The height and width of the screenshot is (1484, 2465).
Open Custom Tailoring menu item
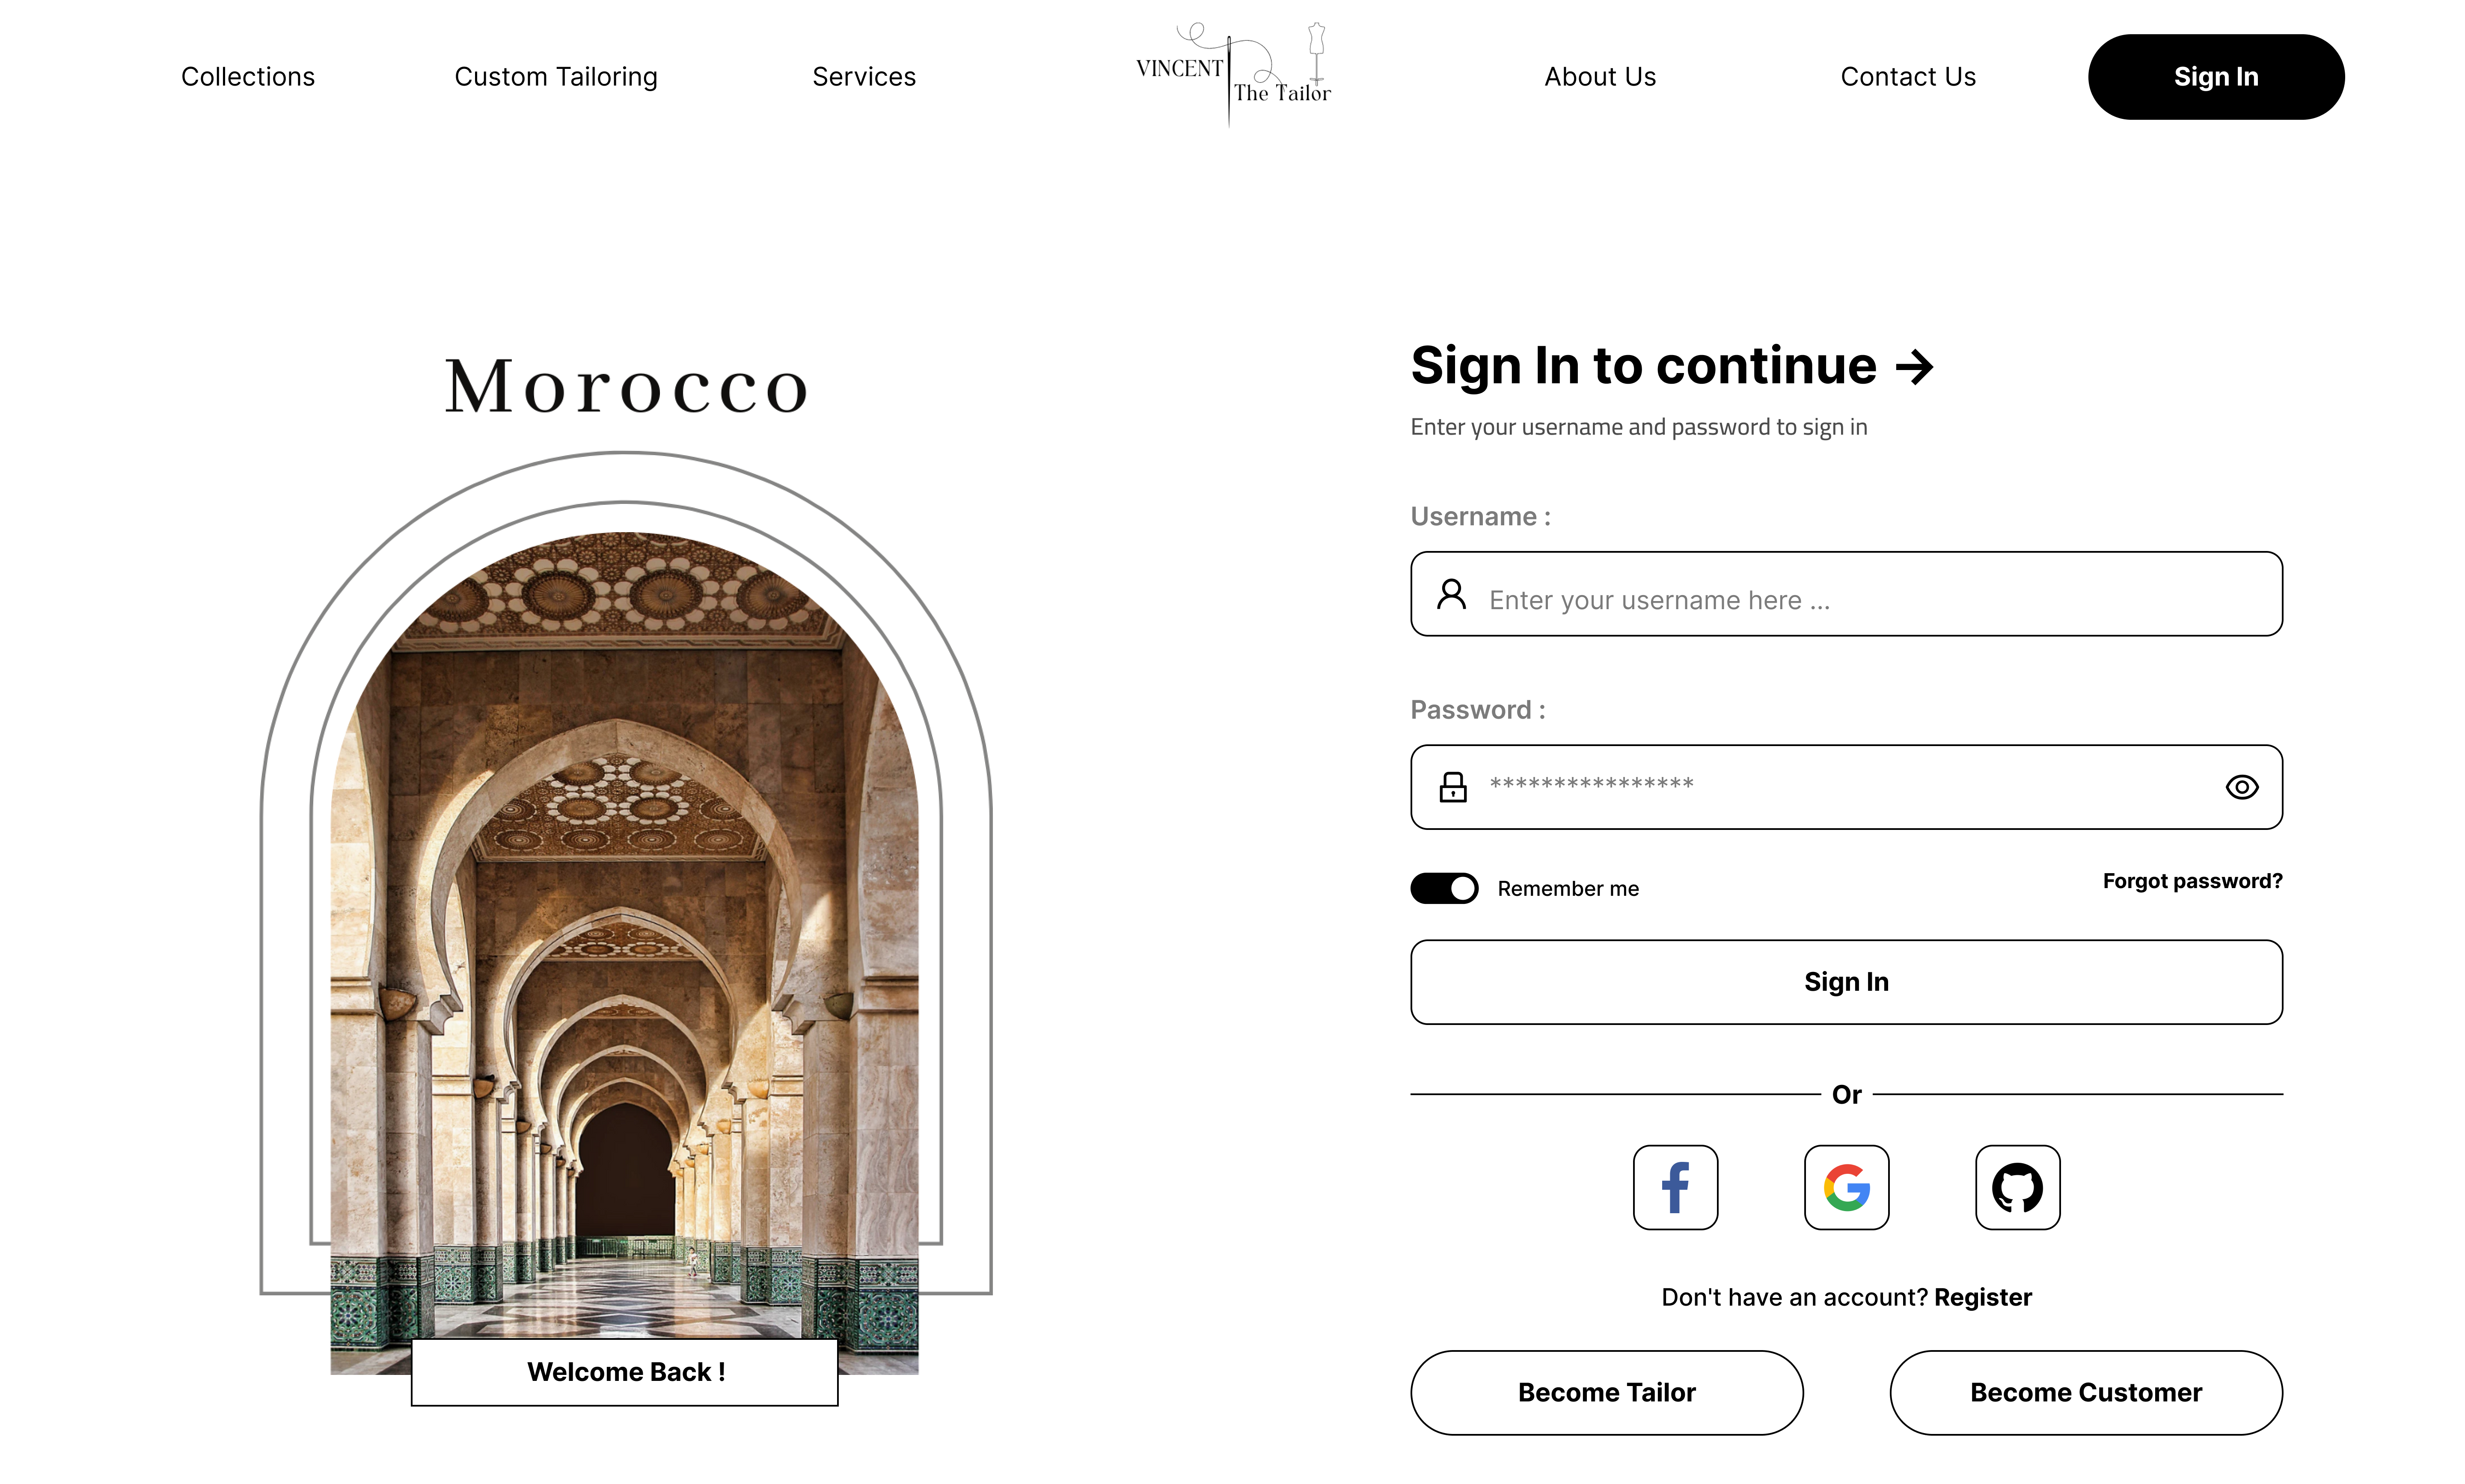[x=555, y=76]
